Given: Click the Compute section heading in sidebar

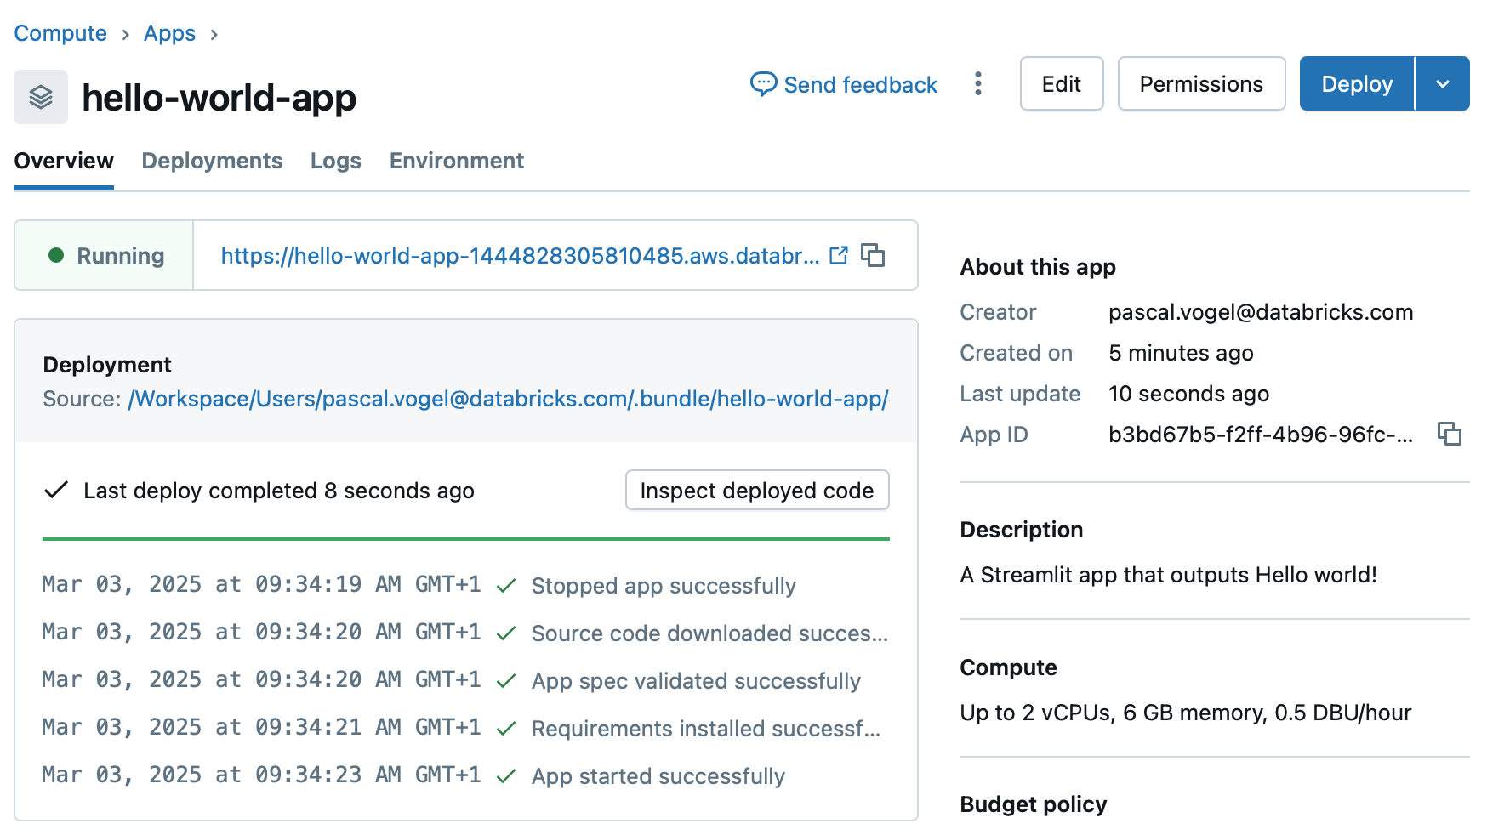Looking at the screenshot, I should pos(1008,667).
